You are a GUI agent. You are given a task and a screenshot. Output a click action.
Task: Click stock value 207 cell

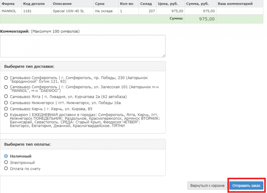148,11
